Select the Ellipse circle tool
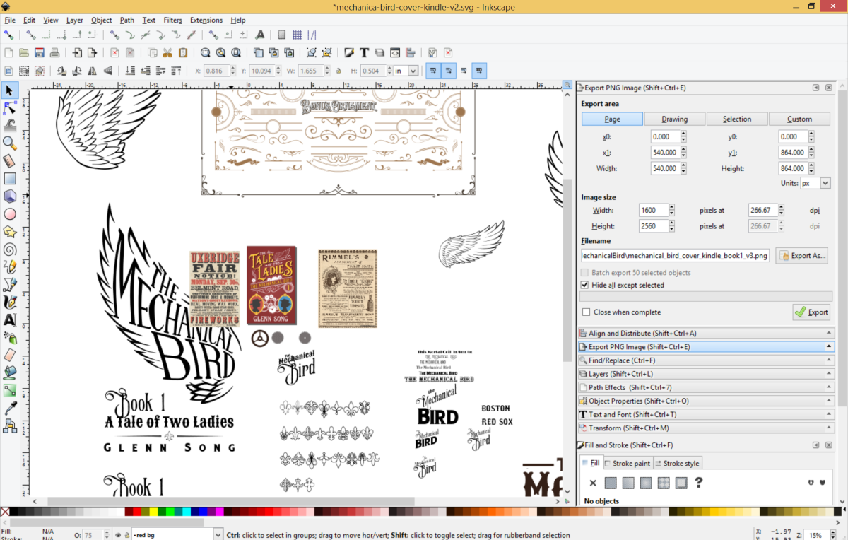 click(x=10, y=214)
